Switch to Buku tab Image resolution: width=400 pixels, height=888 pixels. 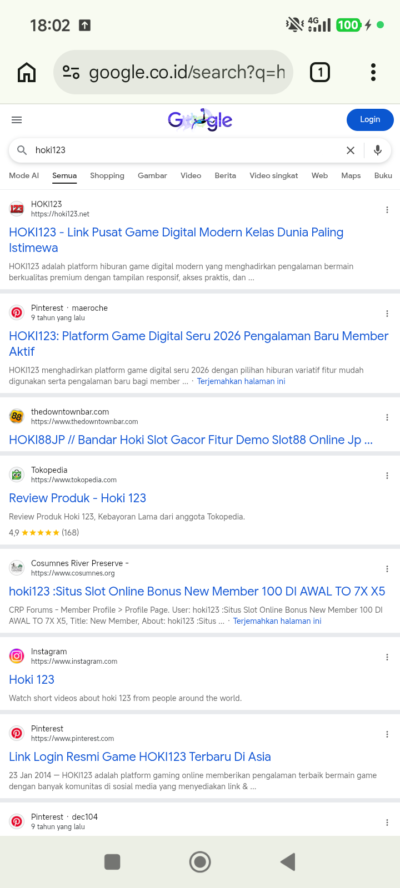click(x=383, y=175)
